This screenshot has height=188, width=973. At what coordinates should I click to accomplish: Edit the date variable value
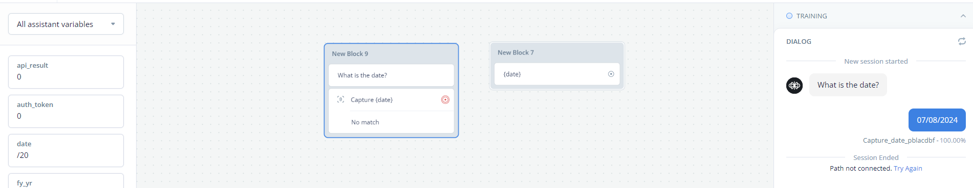tap(66, 150)
